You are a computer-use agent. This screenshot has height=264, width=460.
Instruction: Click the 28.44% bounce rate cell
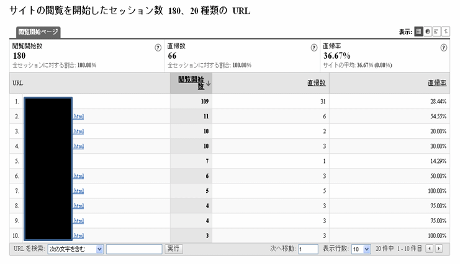(438, 102)
